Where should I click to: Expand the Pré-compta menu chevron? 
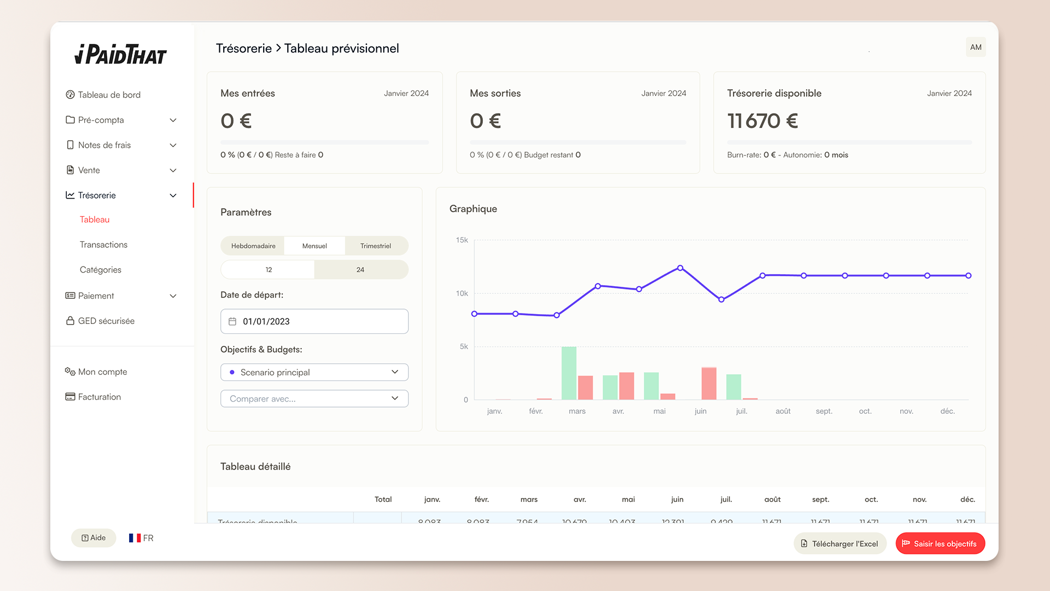[173, 120]
